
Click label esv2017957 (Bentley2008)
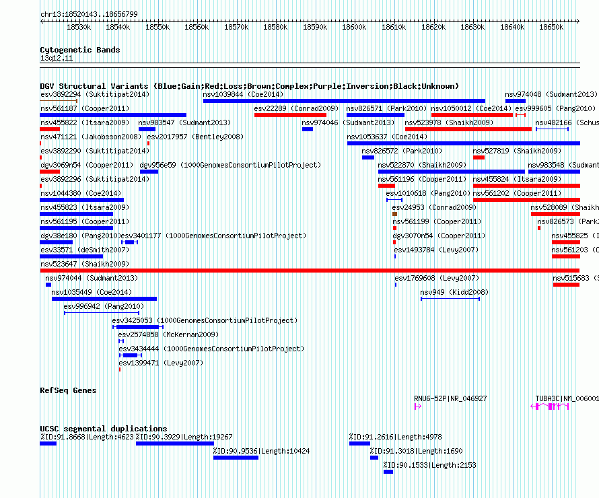pos(195,137)
